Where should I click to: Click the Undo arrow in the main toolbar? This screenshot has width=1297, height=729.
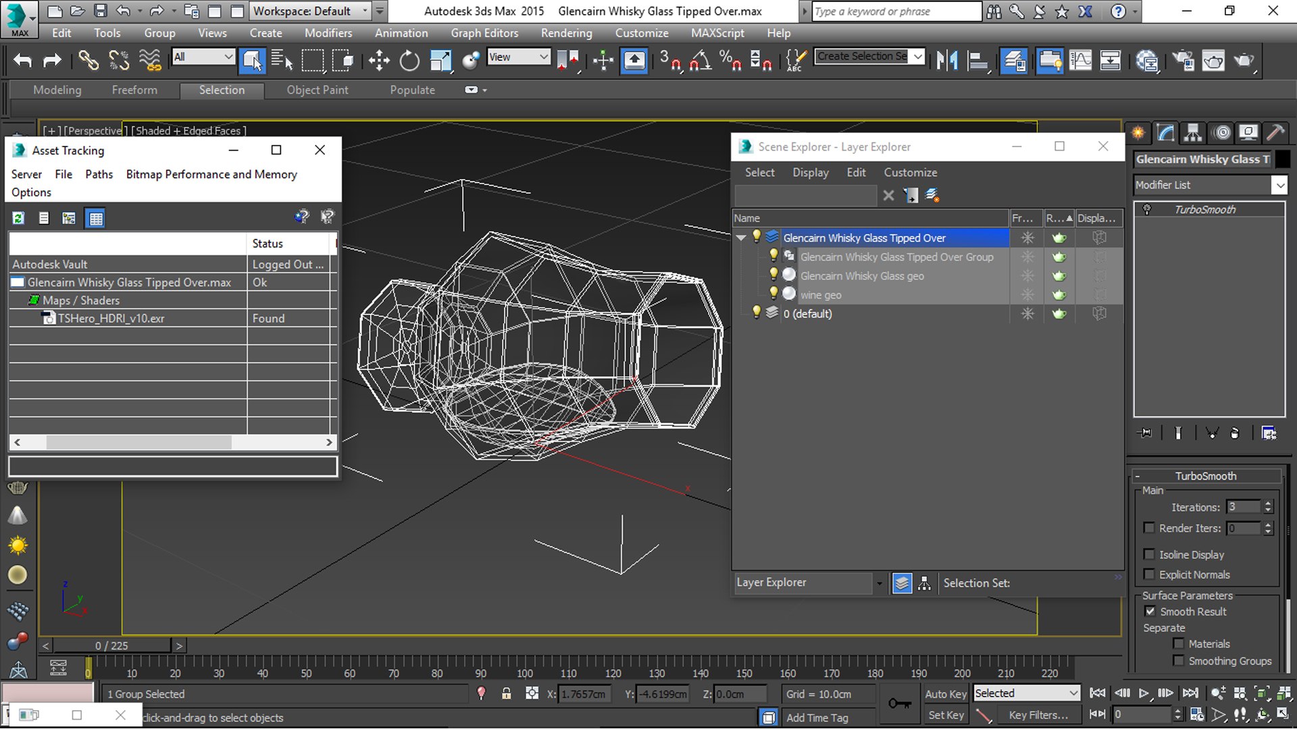23,61
